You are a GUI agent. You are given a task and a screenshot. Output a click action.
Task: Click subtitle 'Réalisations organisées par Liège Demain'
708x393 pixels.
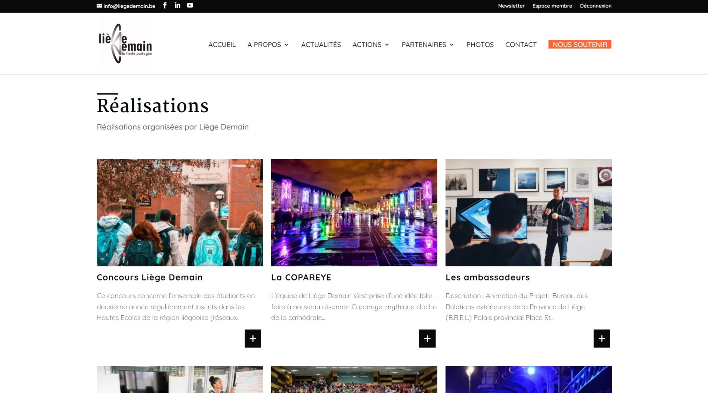[x=173, y=127]
